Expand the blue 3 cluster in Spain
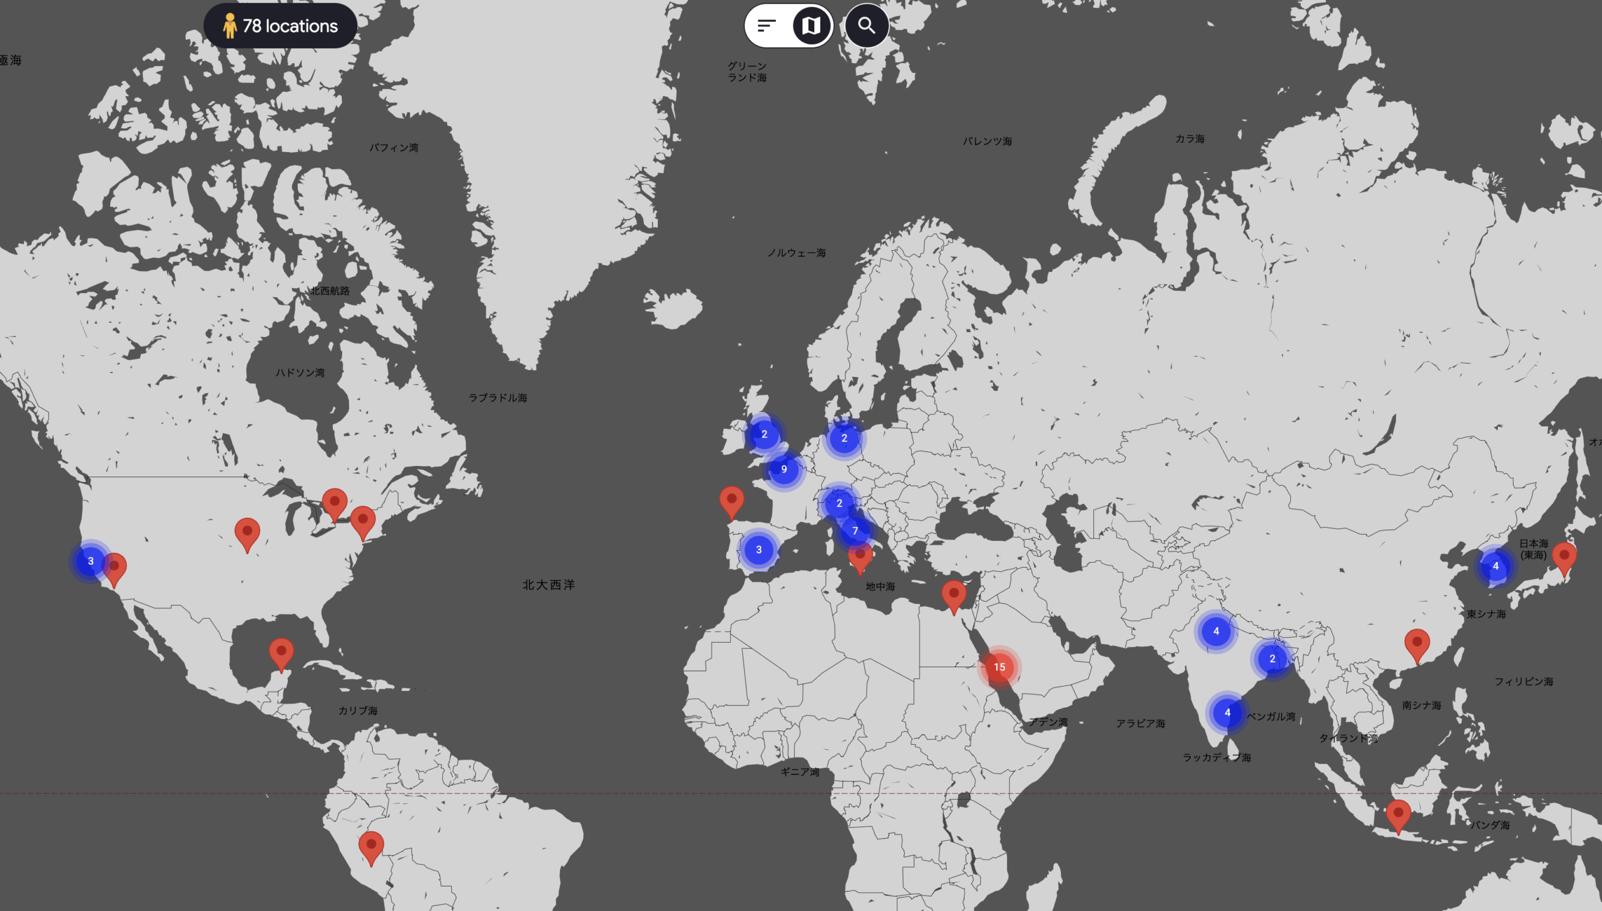The height and width of the screenshot is (911, 1602). point(758,550)
